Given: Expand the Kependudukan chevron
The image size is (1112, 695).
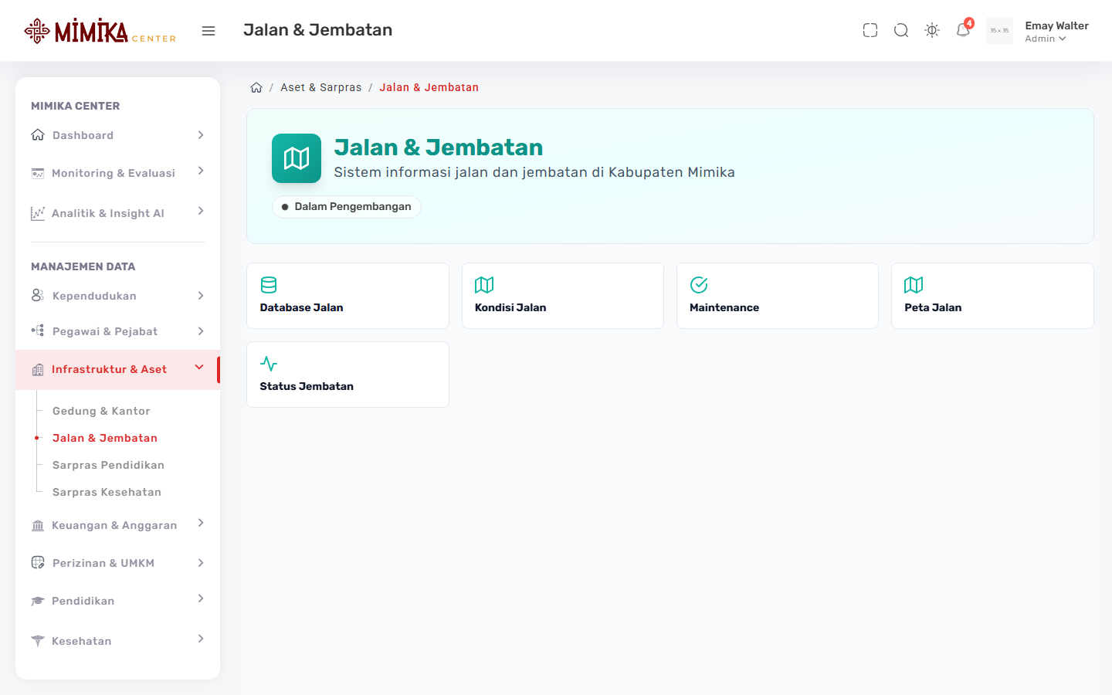Looking at the screenshot, I should coord(201,296).
